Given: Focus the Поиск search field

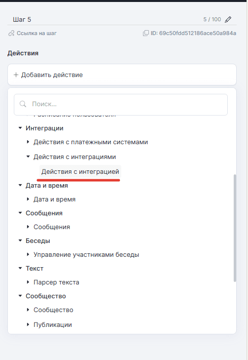Looking at the screenshot, I should pyautogui.click(x=121, y=105).
